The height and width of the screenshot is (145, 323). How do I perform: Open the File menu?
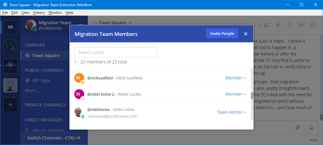[x=5, y=13]
